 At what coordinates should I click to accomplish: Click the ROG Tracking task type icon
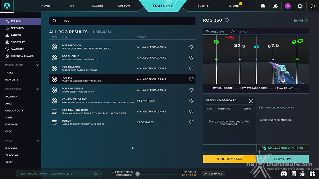click(x=54, y=68)
